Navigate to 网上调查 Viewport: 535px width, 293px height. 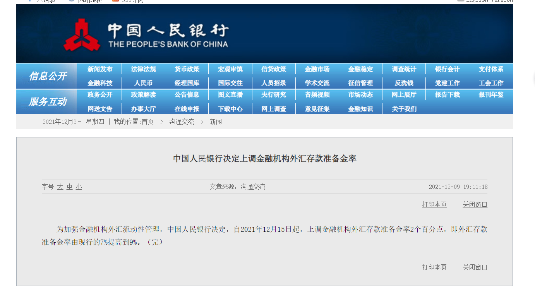[x=274, y=109]
